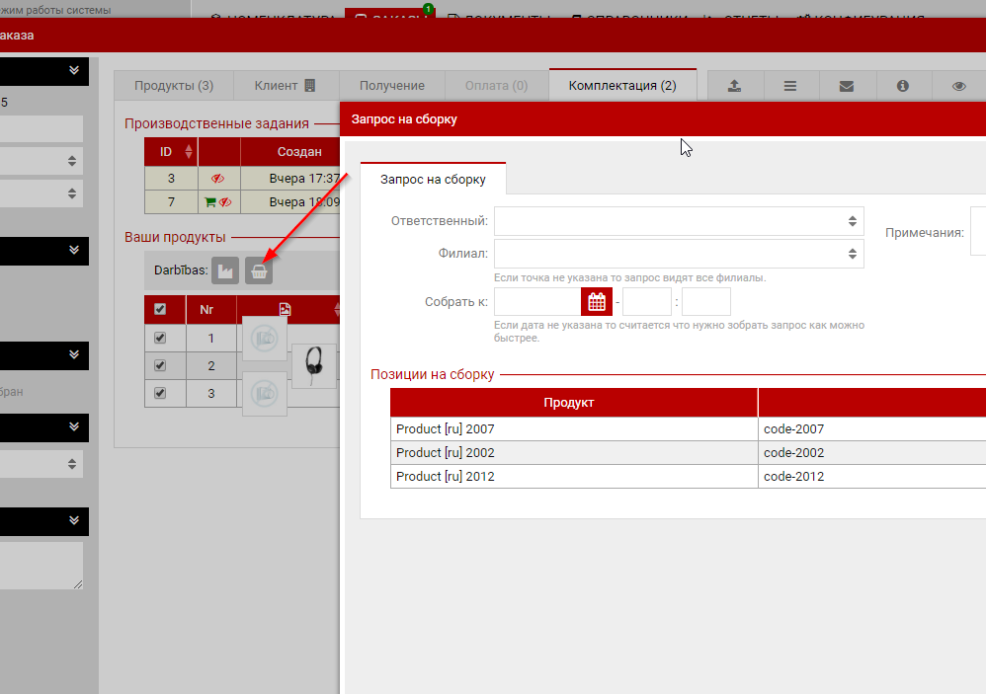Click the envelope mail icon
The width and height of the screenshot is (986, 694).
point(846,86)
